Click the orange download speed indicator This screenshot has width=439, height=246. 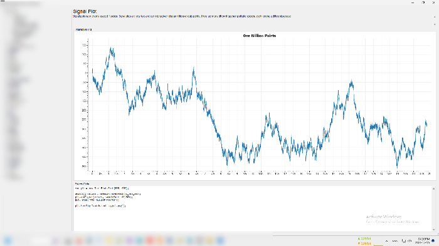coord(364,243)
